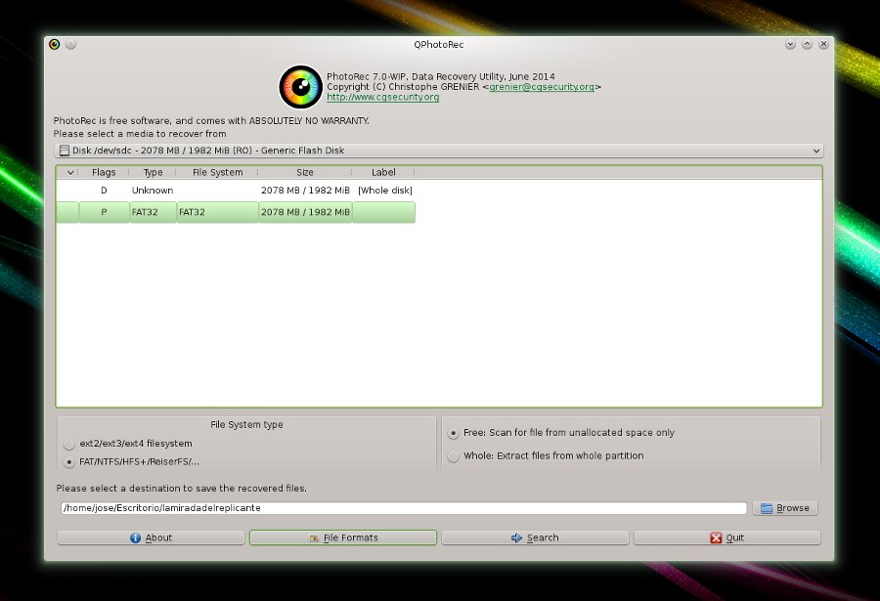Screen dimensions: 880x601
Task: Click the Flags column header
Action: 104,172
